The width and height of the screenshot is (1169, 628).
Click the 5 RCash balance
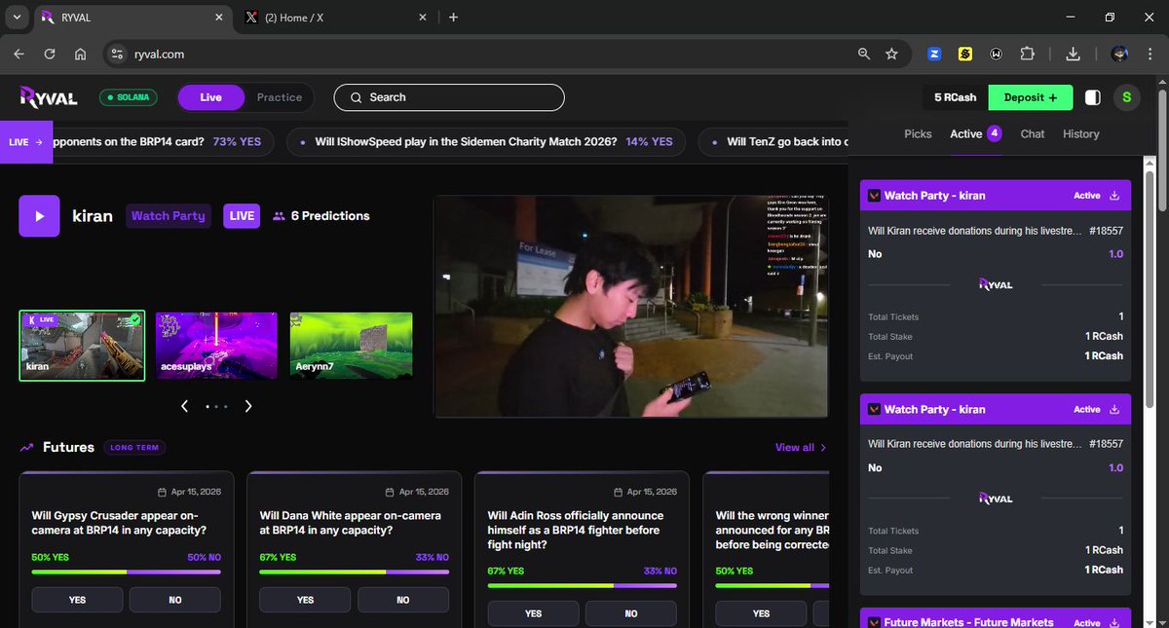[x=955, y=97]
